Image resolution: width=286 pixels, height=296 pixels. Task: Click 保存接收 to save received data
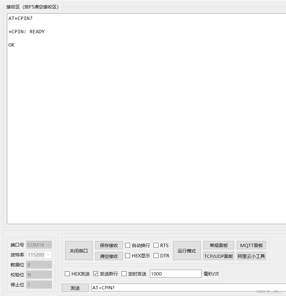[109, 245]
